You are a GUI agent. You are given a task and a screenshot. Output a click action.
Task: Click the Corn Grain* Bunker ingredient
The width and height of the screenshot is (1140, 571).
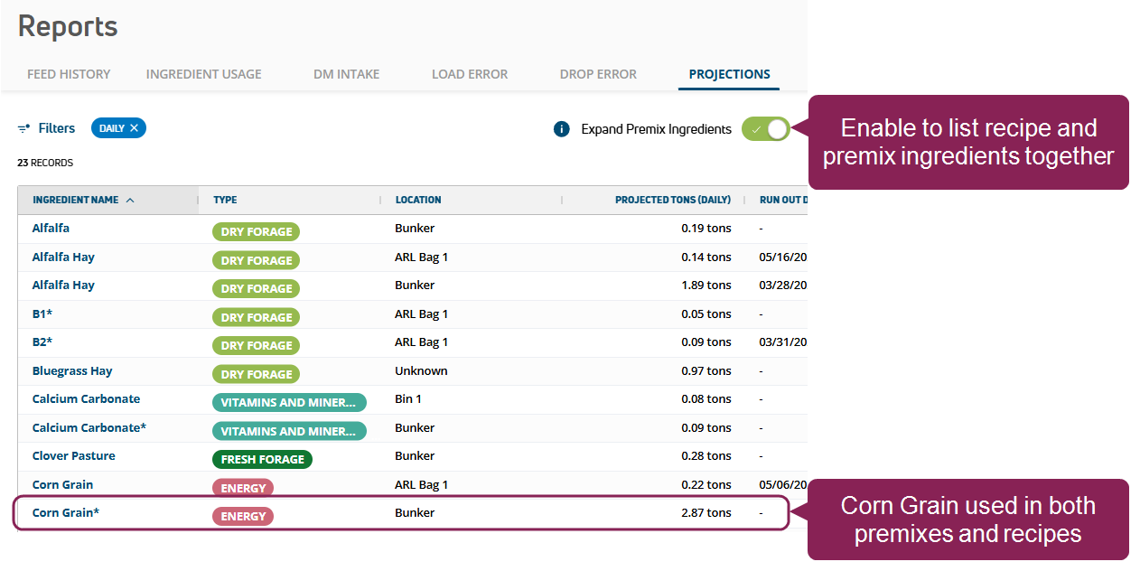[65, 513]
